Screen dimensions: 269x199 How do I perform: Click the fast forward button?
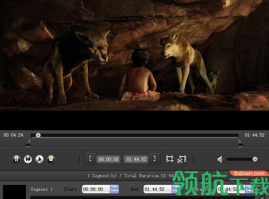28,159
